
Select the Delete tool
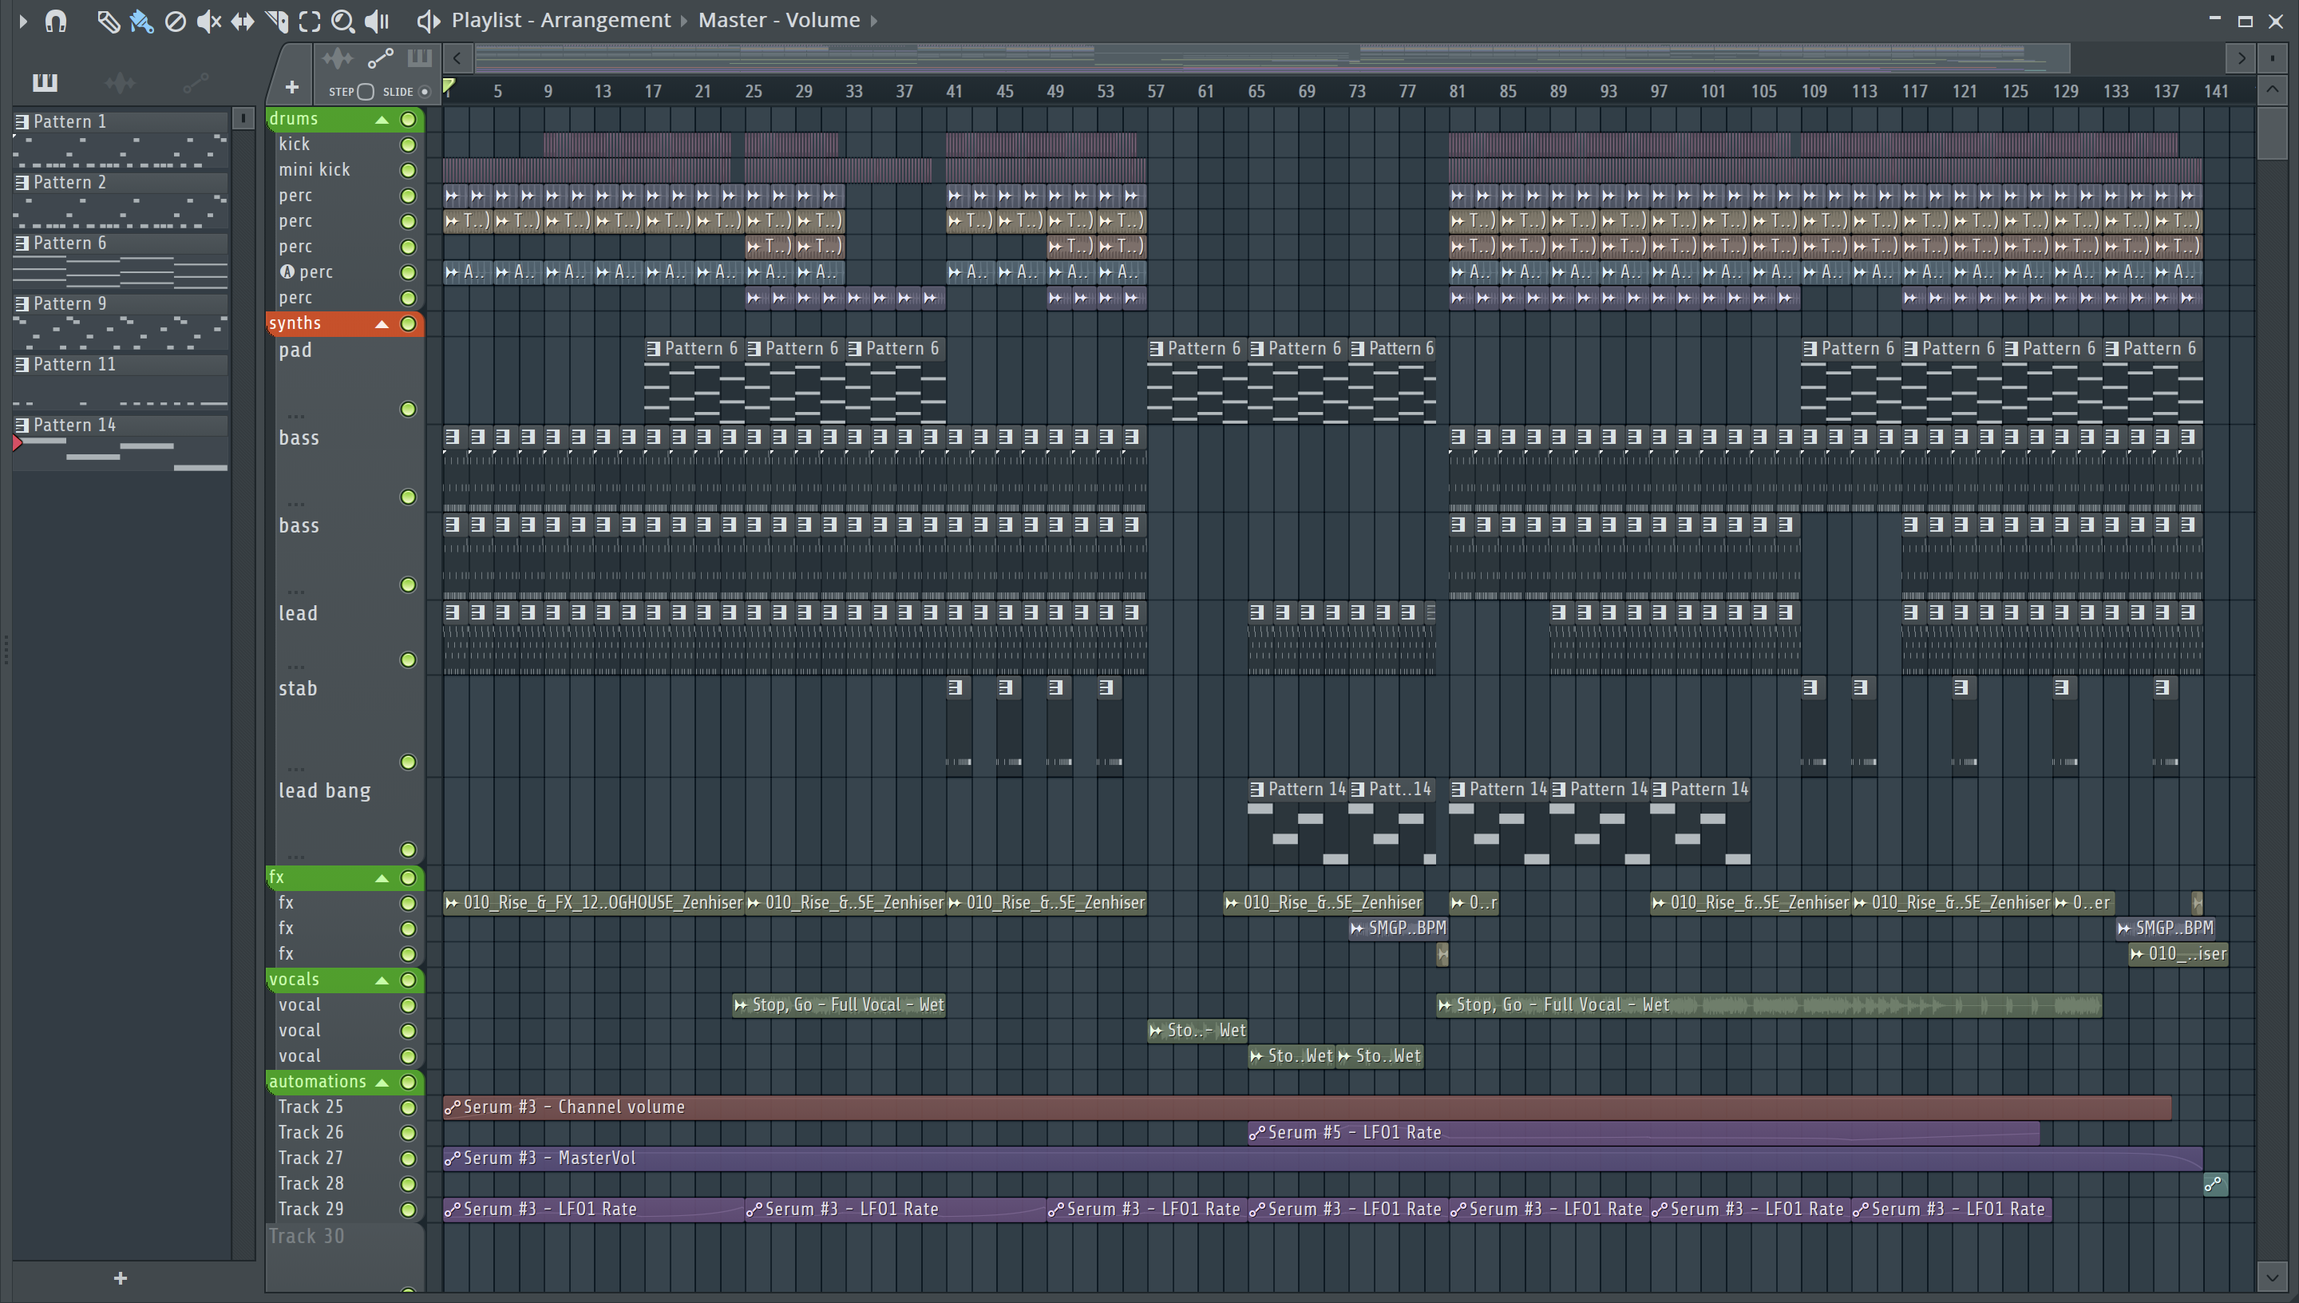tap(176, 21)
